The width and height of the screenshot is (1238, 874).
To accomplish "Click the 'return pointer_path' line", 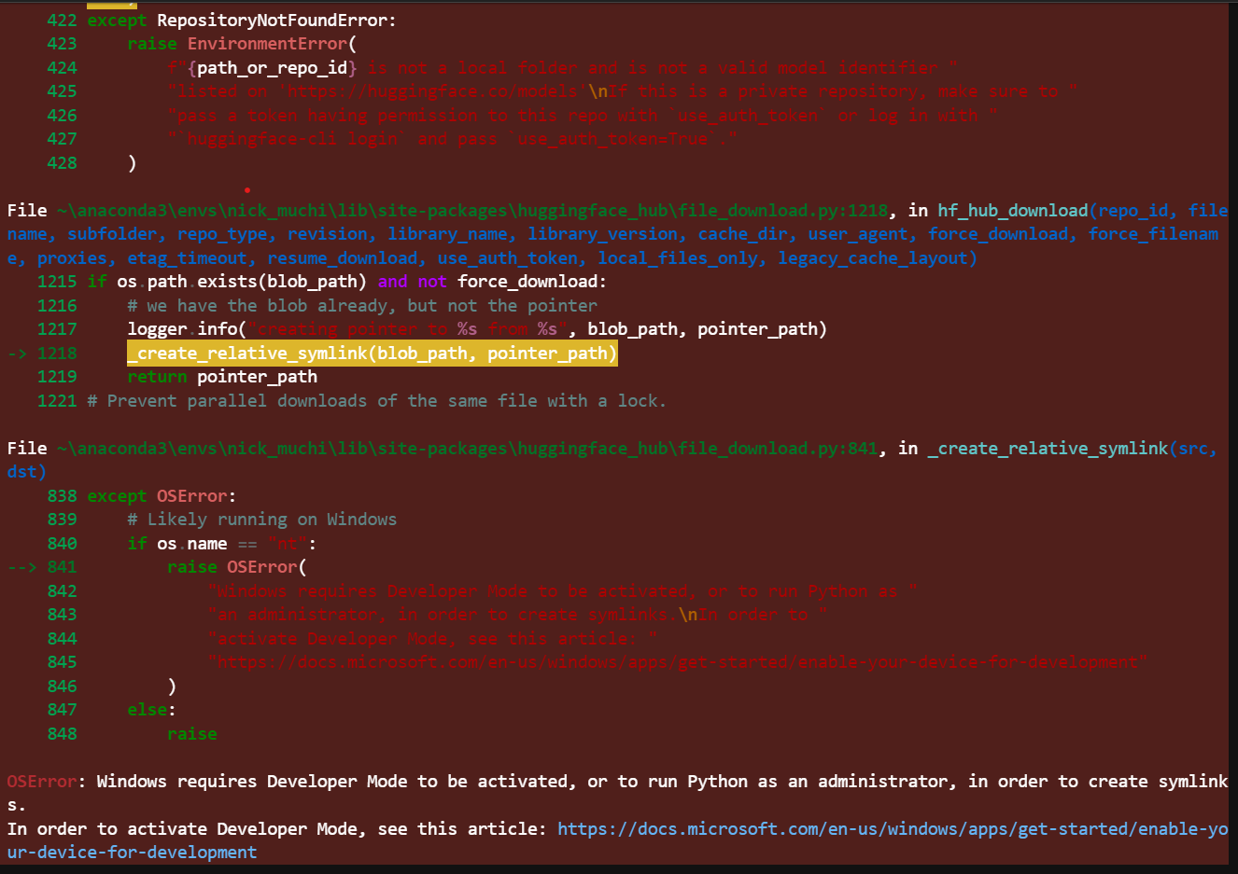I will [x=222, y=377].
